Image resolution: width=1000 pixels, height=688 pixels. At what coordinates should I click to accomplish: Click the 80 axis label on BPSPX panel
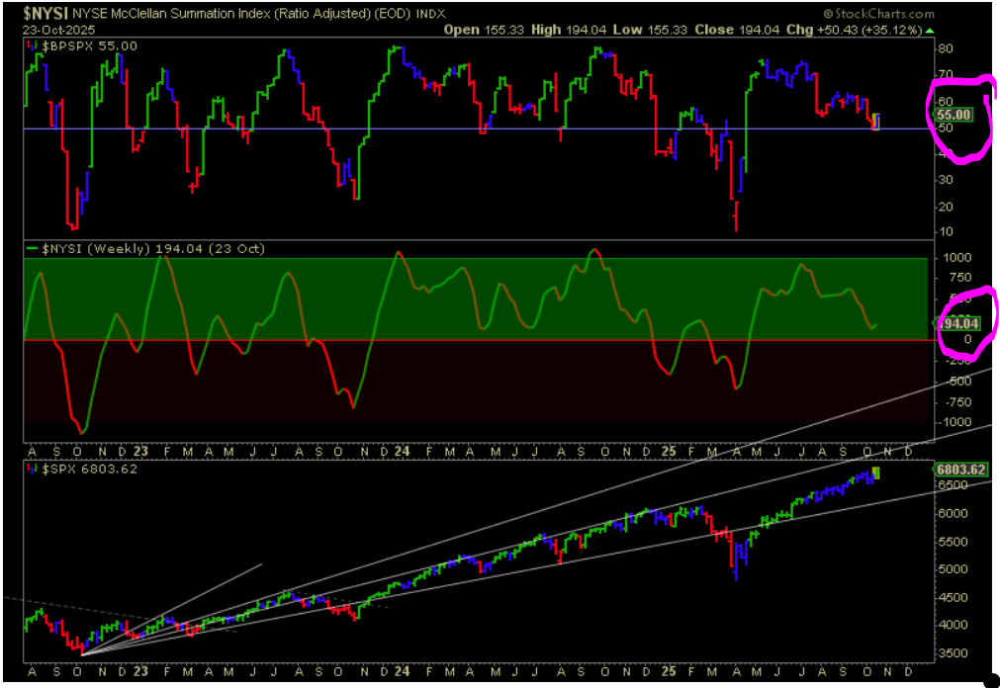tap(946, 49)
